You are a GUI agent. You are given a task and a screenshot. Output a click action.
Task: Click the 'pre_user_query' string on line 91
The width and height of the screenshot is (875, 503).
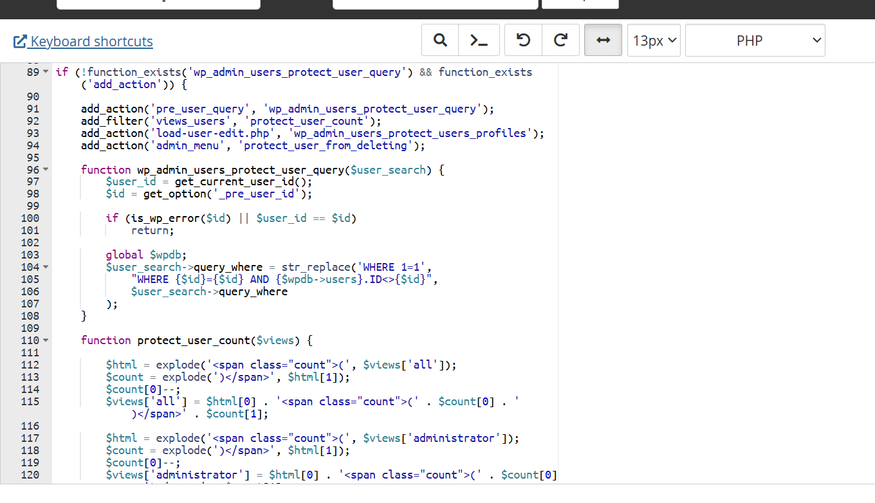click(199, 109)
